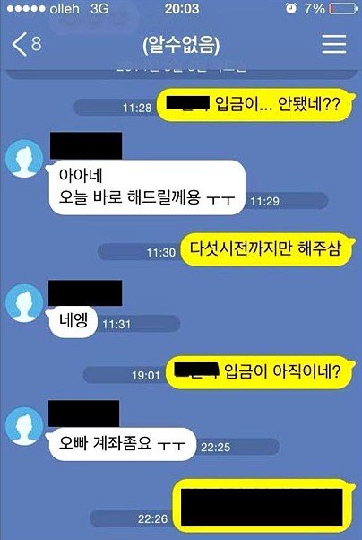Tap the date divider bar below the header
The width and height of the screenshot is (362, 540).
point(181,73)
